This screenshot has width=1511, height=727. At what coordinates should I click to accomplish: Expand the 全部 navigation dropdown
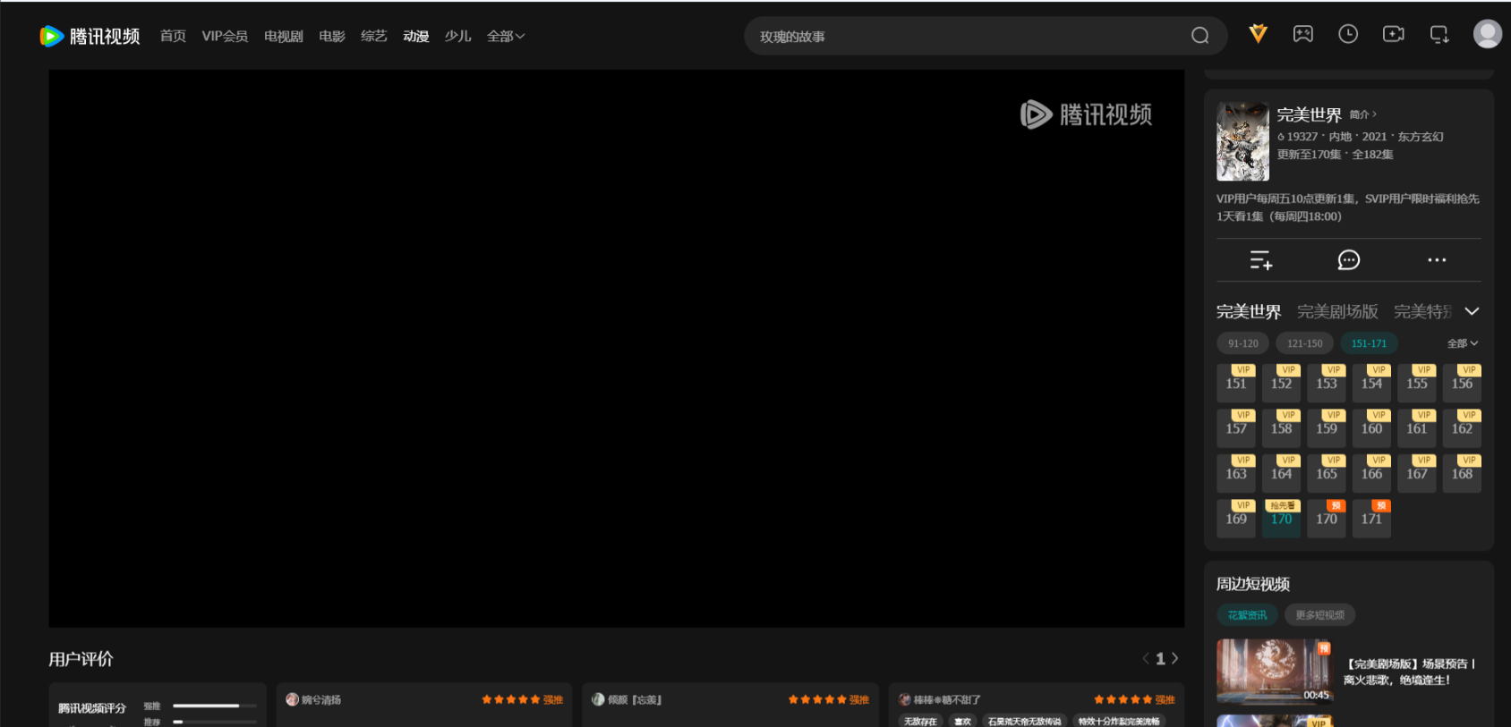pyautogui.click(x=505, y=36)
